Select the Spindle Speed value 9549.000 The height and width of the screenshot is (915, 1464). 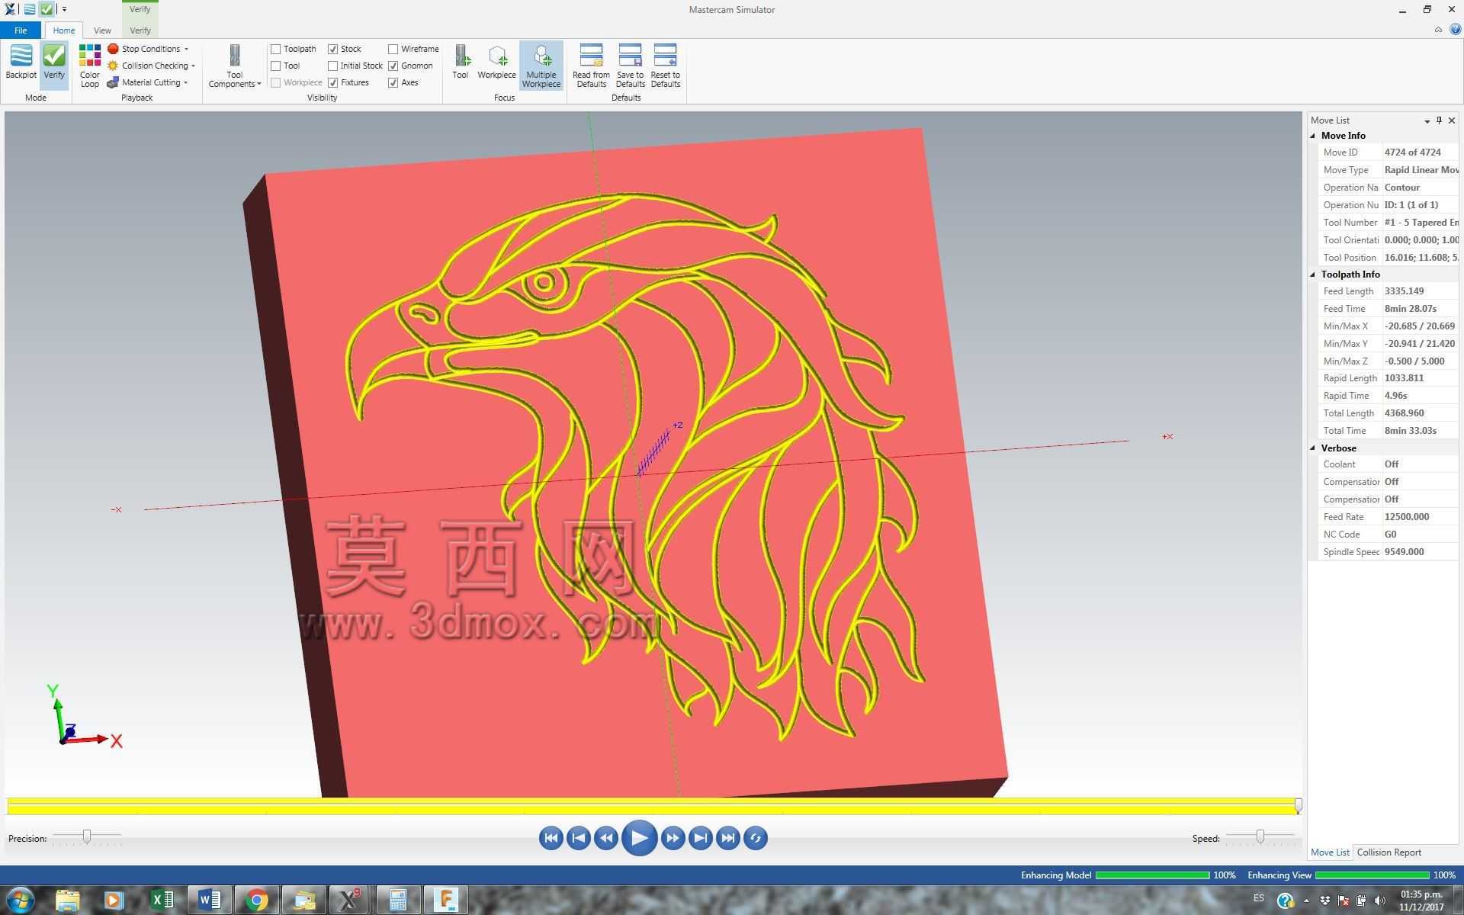click(1404, 552)
